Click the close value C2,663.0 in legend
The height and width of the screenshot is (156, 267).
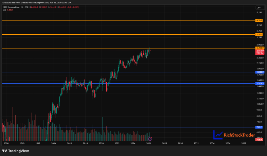coord(61,7)
